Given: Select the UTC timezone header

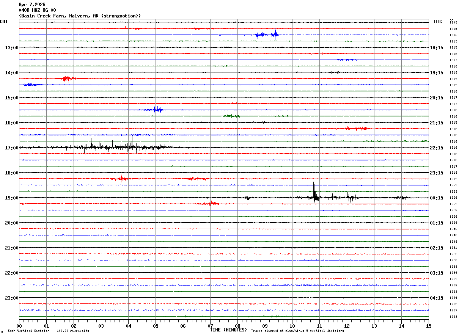Looking at the screenshot, I should pos(438,22).
